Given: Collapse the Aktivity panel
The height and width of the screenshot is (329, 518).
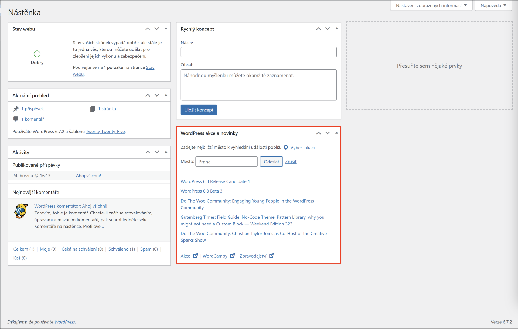Looking at the screenshot, I should (x=166, y=152).
